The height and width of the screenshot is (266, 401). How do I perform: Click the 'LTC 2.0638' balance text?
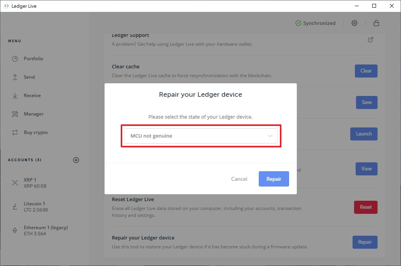[x=36, y=210]
